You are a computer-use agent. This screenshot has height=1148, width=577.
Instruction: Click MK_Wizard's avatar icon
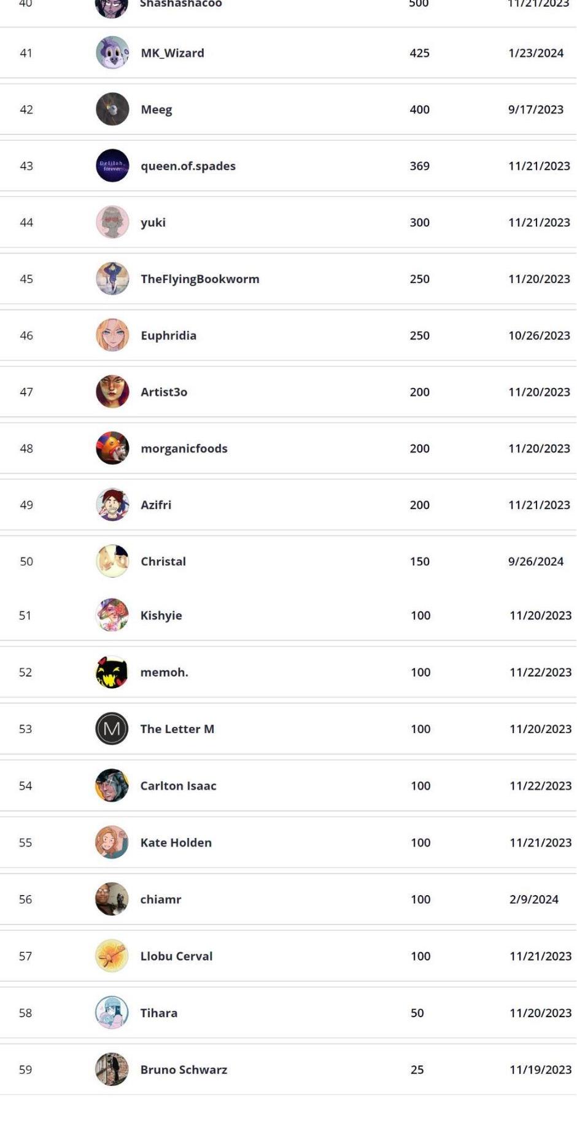point(112,53)
